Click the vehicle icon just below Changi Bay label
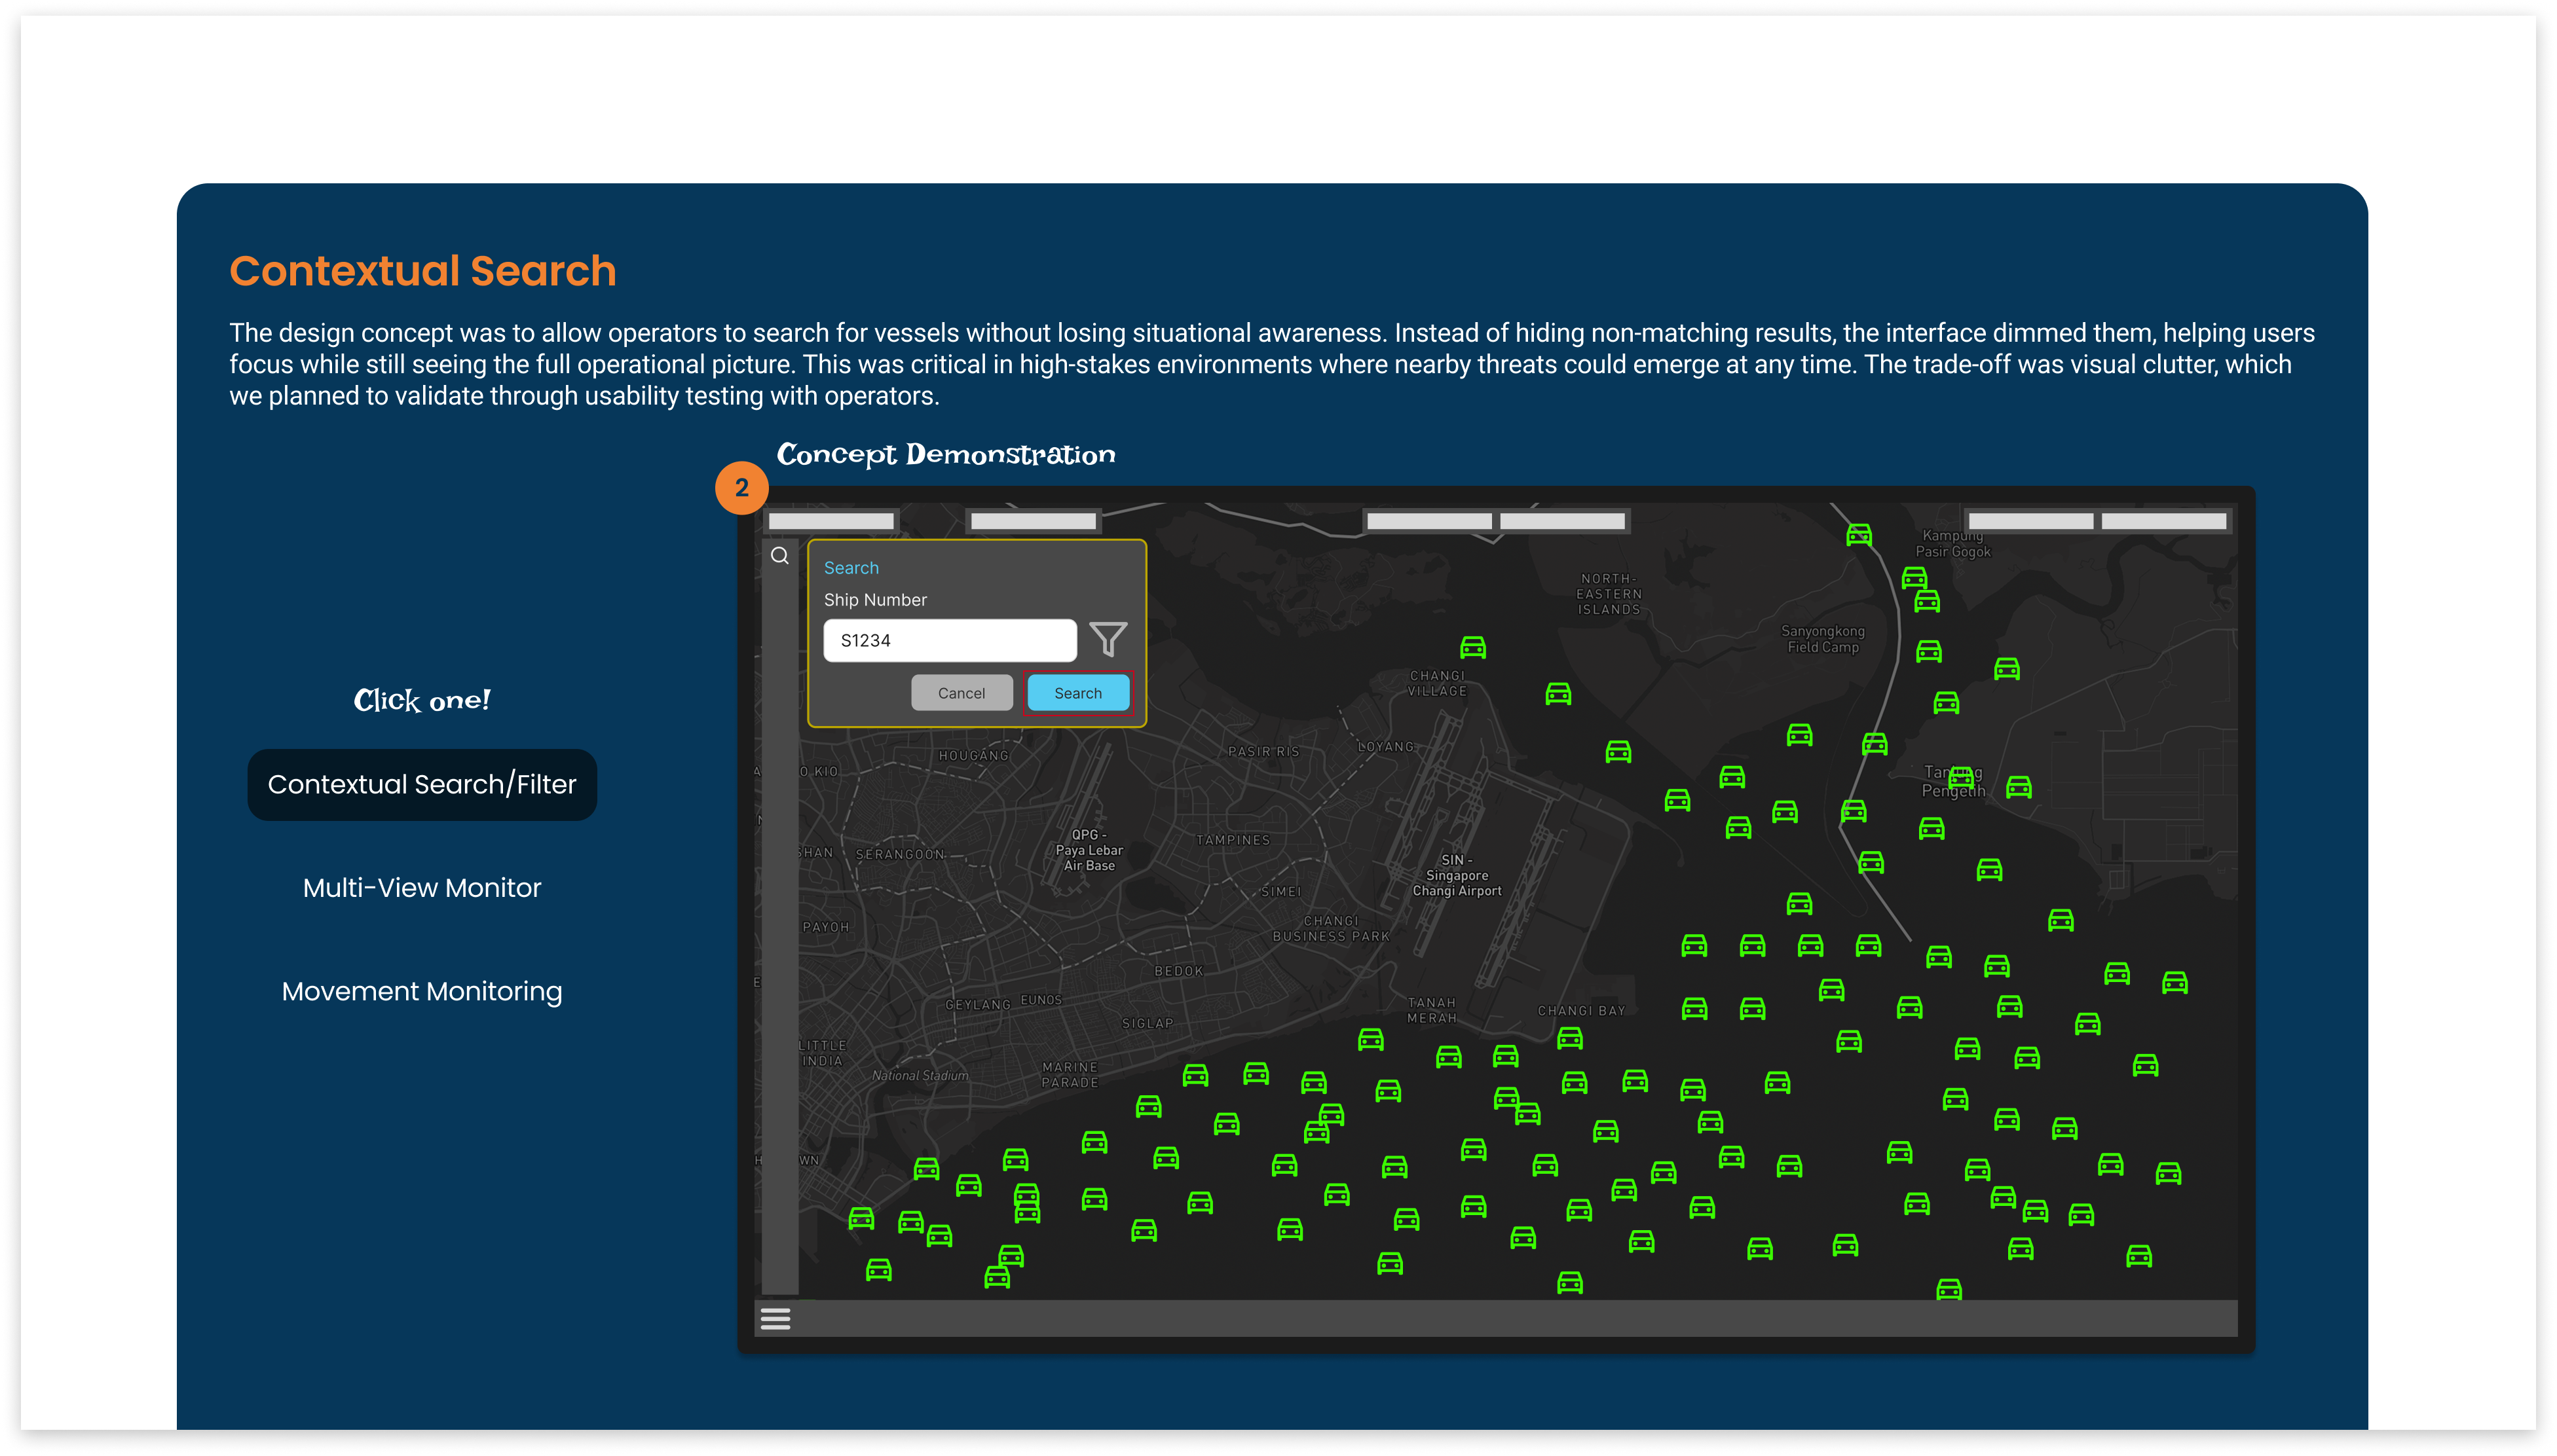Image resolution: width=2557 pixels, height=1456 pixels. (1569, 1039)
